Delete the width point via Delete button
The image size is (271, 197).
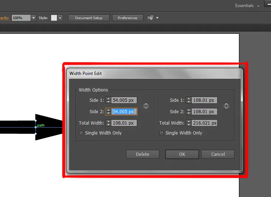pos(142,154)
